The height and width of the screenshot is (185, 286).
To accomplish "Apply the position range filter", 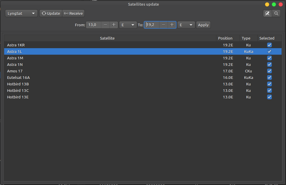I will coord(203,25).
